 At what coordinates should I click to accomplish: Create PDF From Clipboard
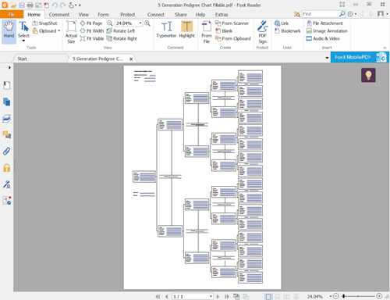click(x=233, y=38)
